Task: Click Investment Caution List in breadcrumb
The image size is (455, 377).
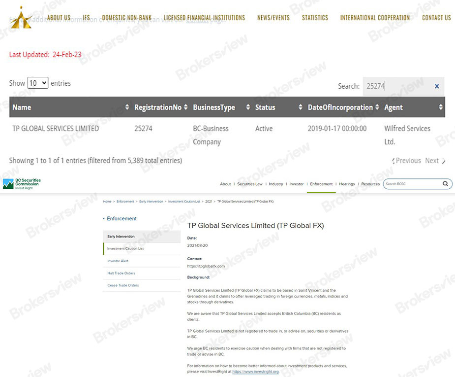Action: pos(184,202)
